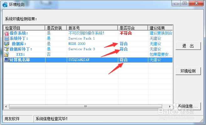
Task: Maximize the 环境检测 window
Action: [x=185, y=3]
